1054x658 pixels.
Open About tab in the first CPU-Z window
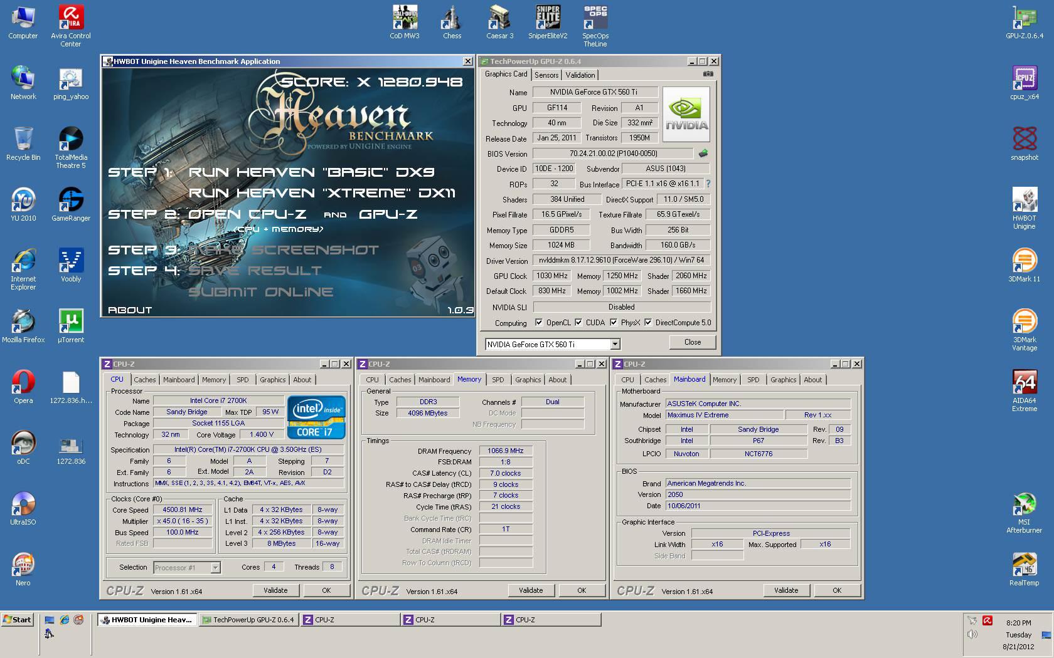(x=302, y=380)
